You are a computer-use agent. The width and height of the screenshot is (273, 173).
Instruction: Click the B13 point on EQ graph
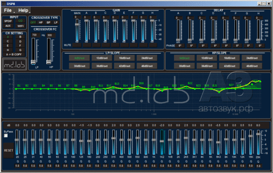[x=113, y=87]
